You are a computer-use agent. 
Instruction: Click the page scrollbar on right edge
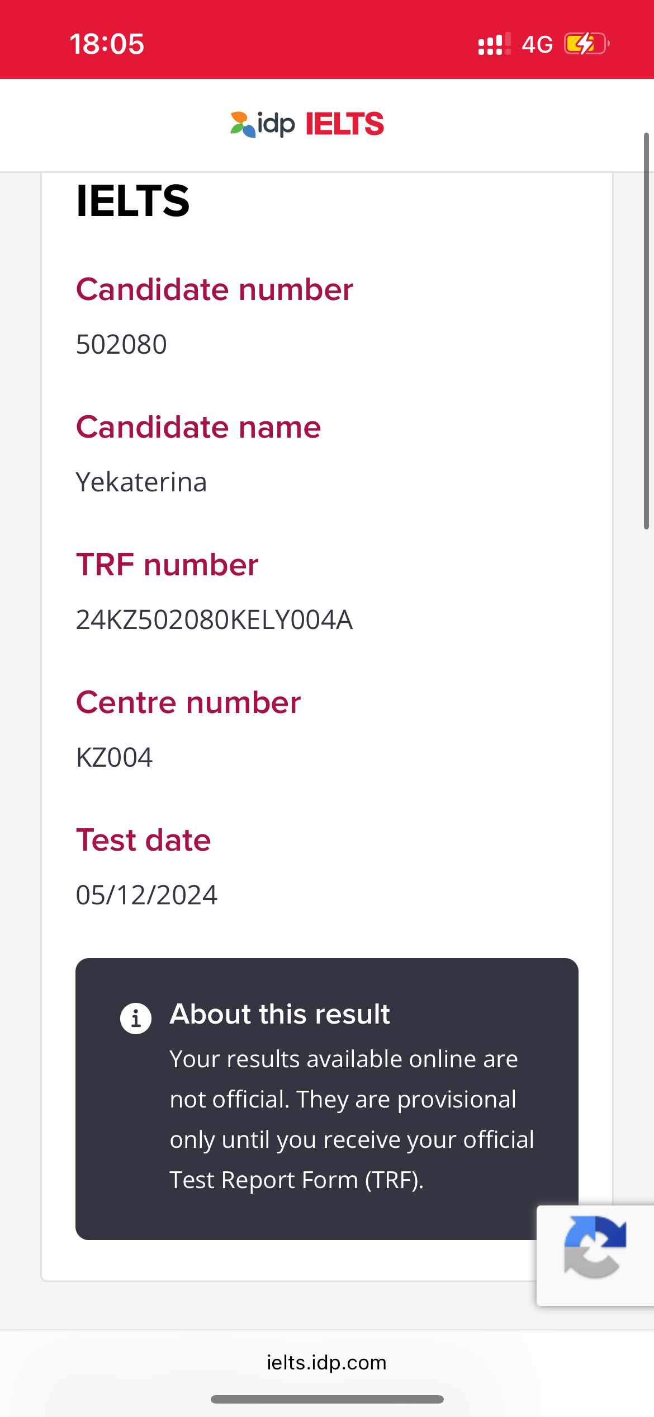pos(646,330)
